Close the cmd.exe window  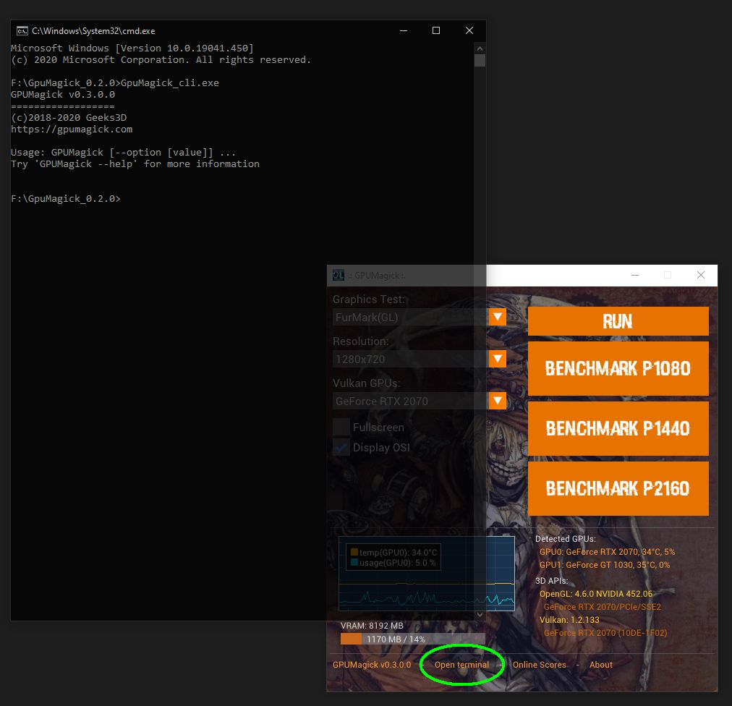click(x=469, y=31)
